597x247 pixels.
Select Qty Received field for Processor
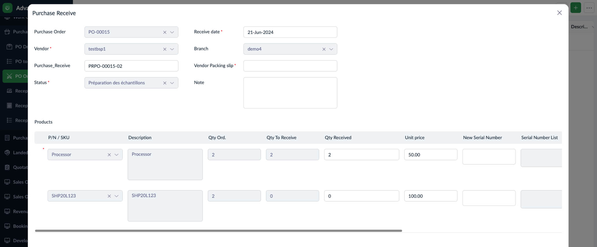pos(361,155)
